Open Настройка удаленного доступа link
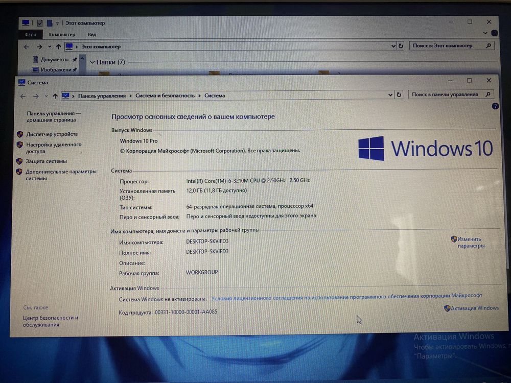Screen dimensions: 511x383 pos(54,148)
